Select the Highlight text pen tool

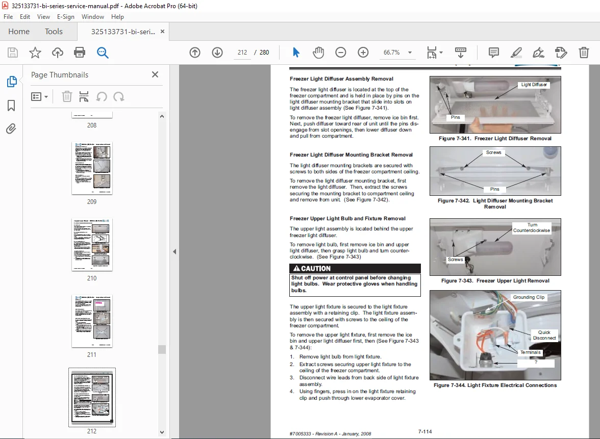point(516,53)
